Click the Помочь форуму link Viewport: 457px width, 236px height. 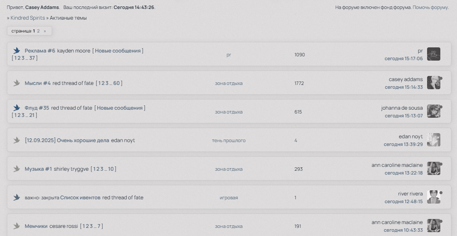(x=430, y=7)
